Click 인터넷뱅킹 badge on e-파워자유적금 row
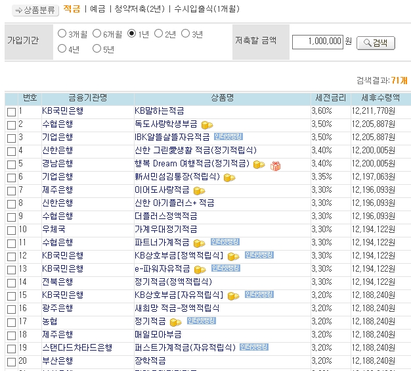Viewport: 411px width, 371px height. (226, 268)
